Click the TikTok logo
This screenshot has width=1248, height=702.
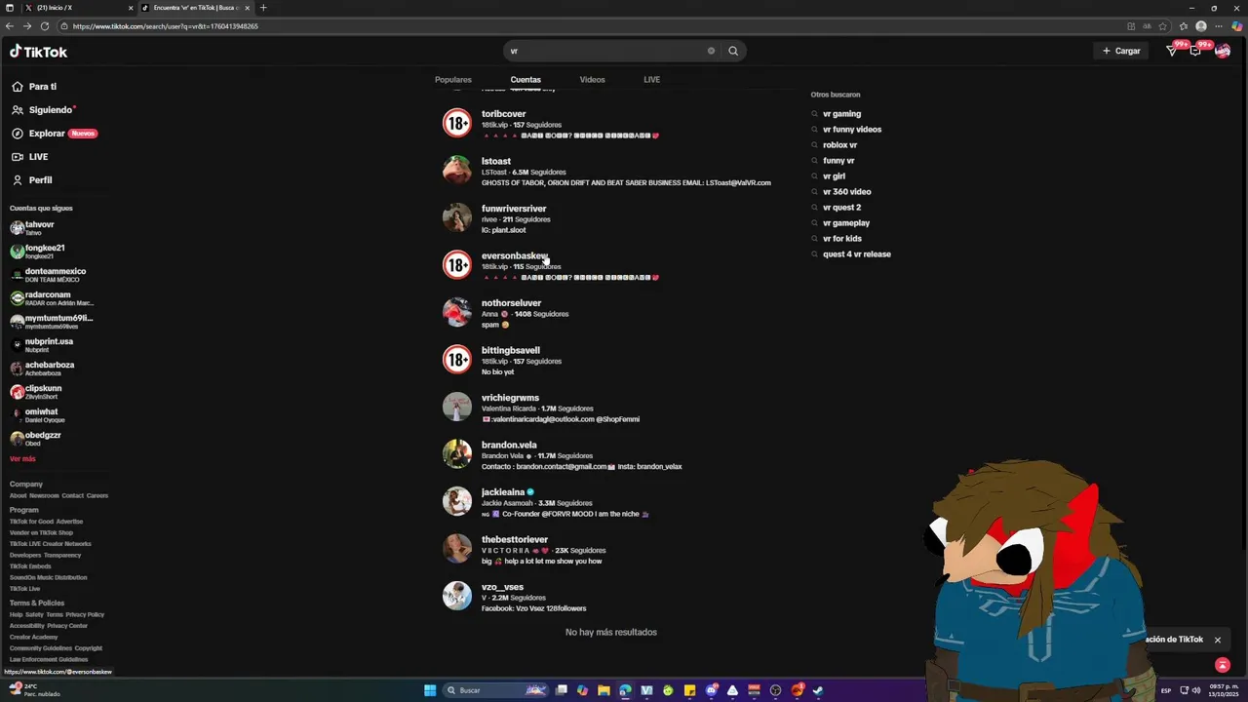click(x=39, y=52)
